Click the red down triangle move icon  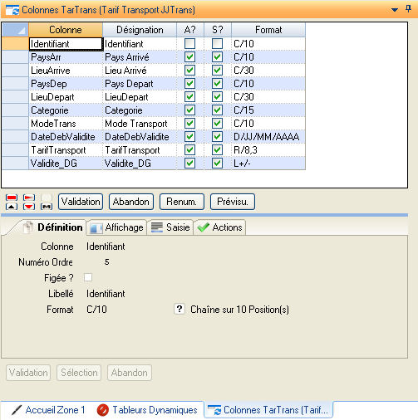[x=29, y=207]
